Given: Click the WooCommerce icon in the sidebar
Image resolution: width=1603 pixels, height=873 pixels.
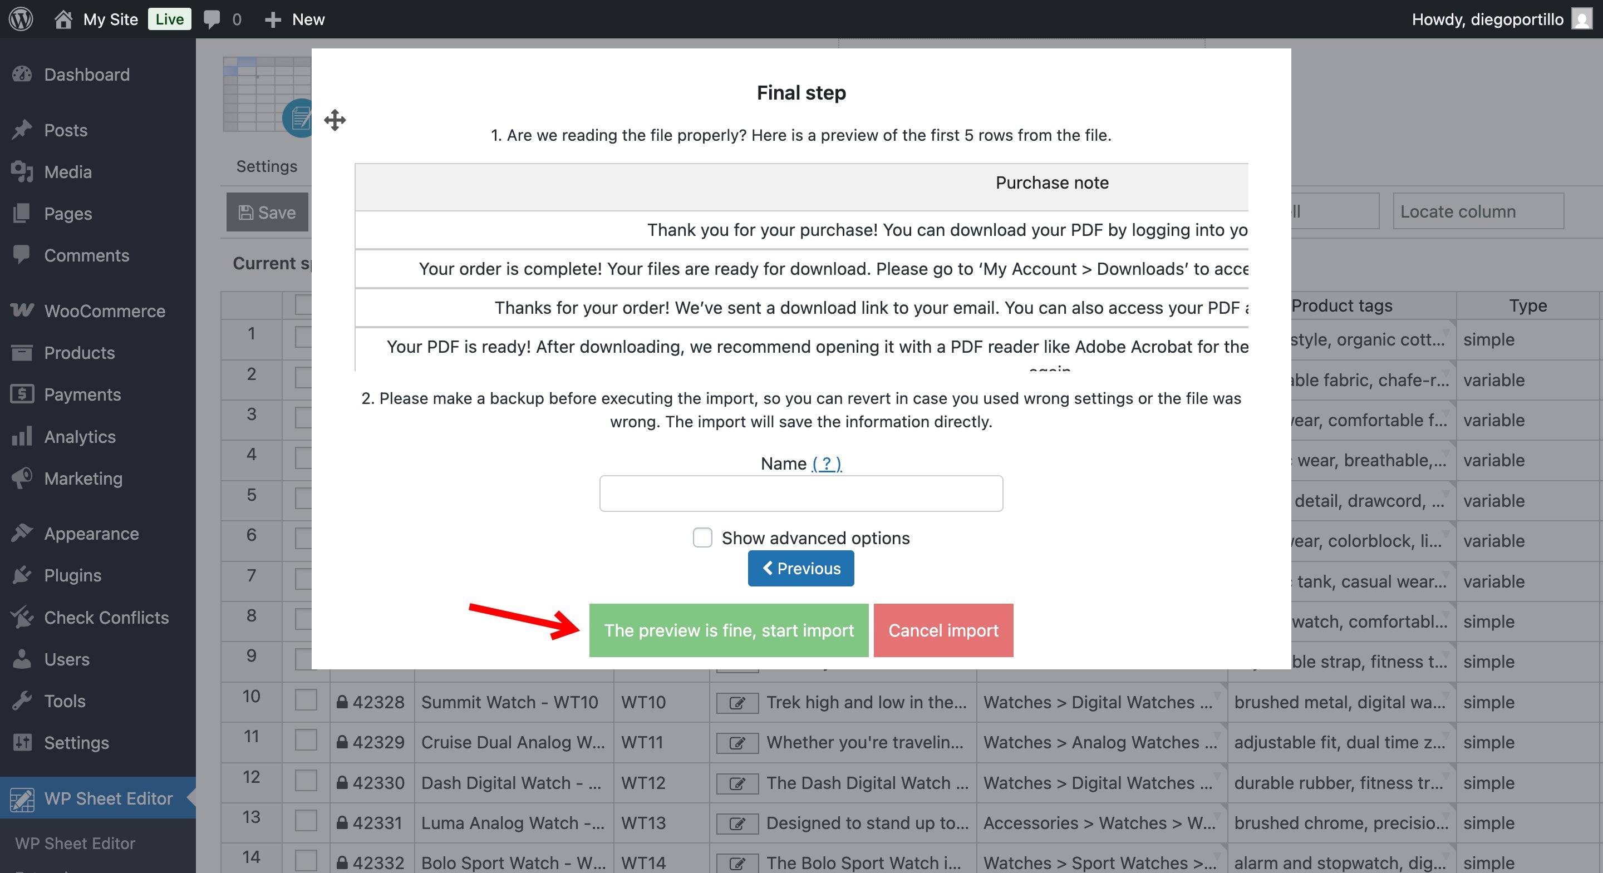Looking at the screenshot, I should click(x=22, y=310).
